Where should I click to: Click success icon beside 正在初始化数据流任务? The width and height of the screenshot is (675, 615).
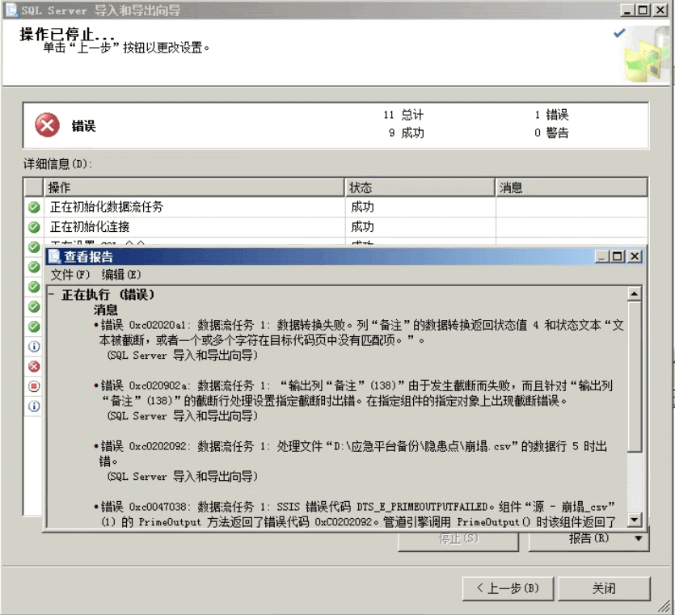coord(34,207)
